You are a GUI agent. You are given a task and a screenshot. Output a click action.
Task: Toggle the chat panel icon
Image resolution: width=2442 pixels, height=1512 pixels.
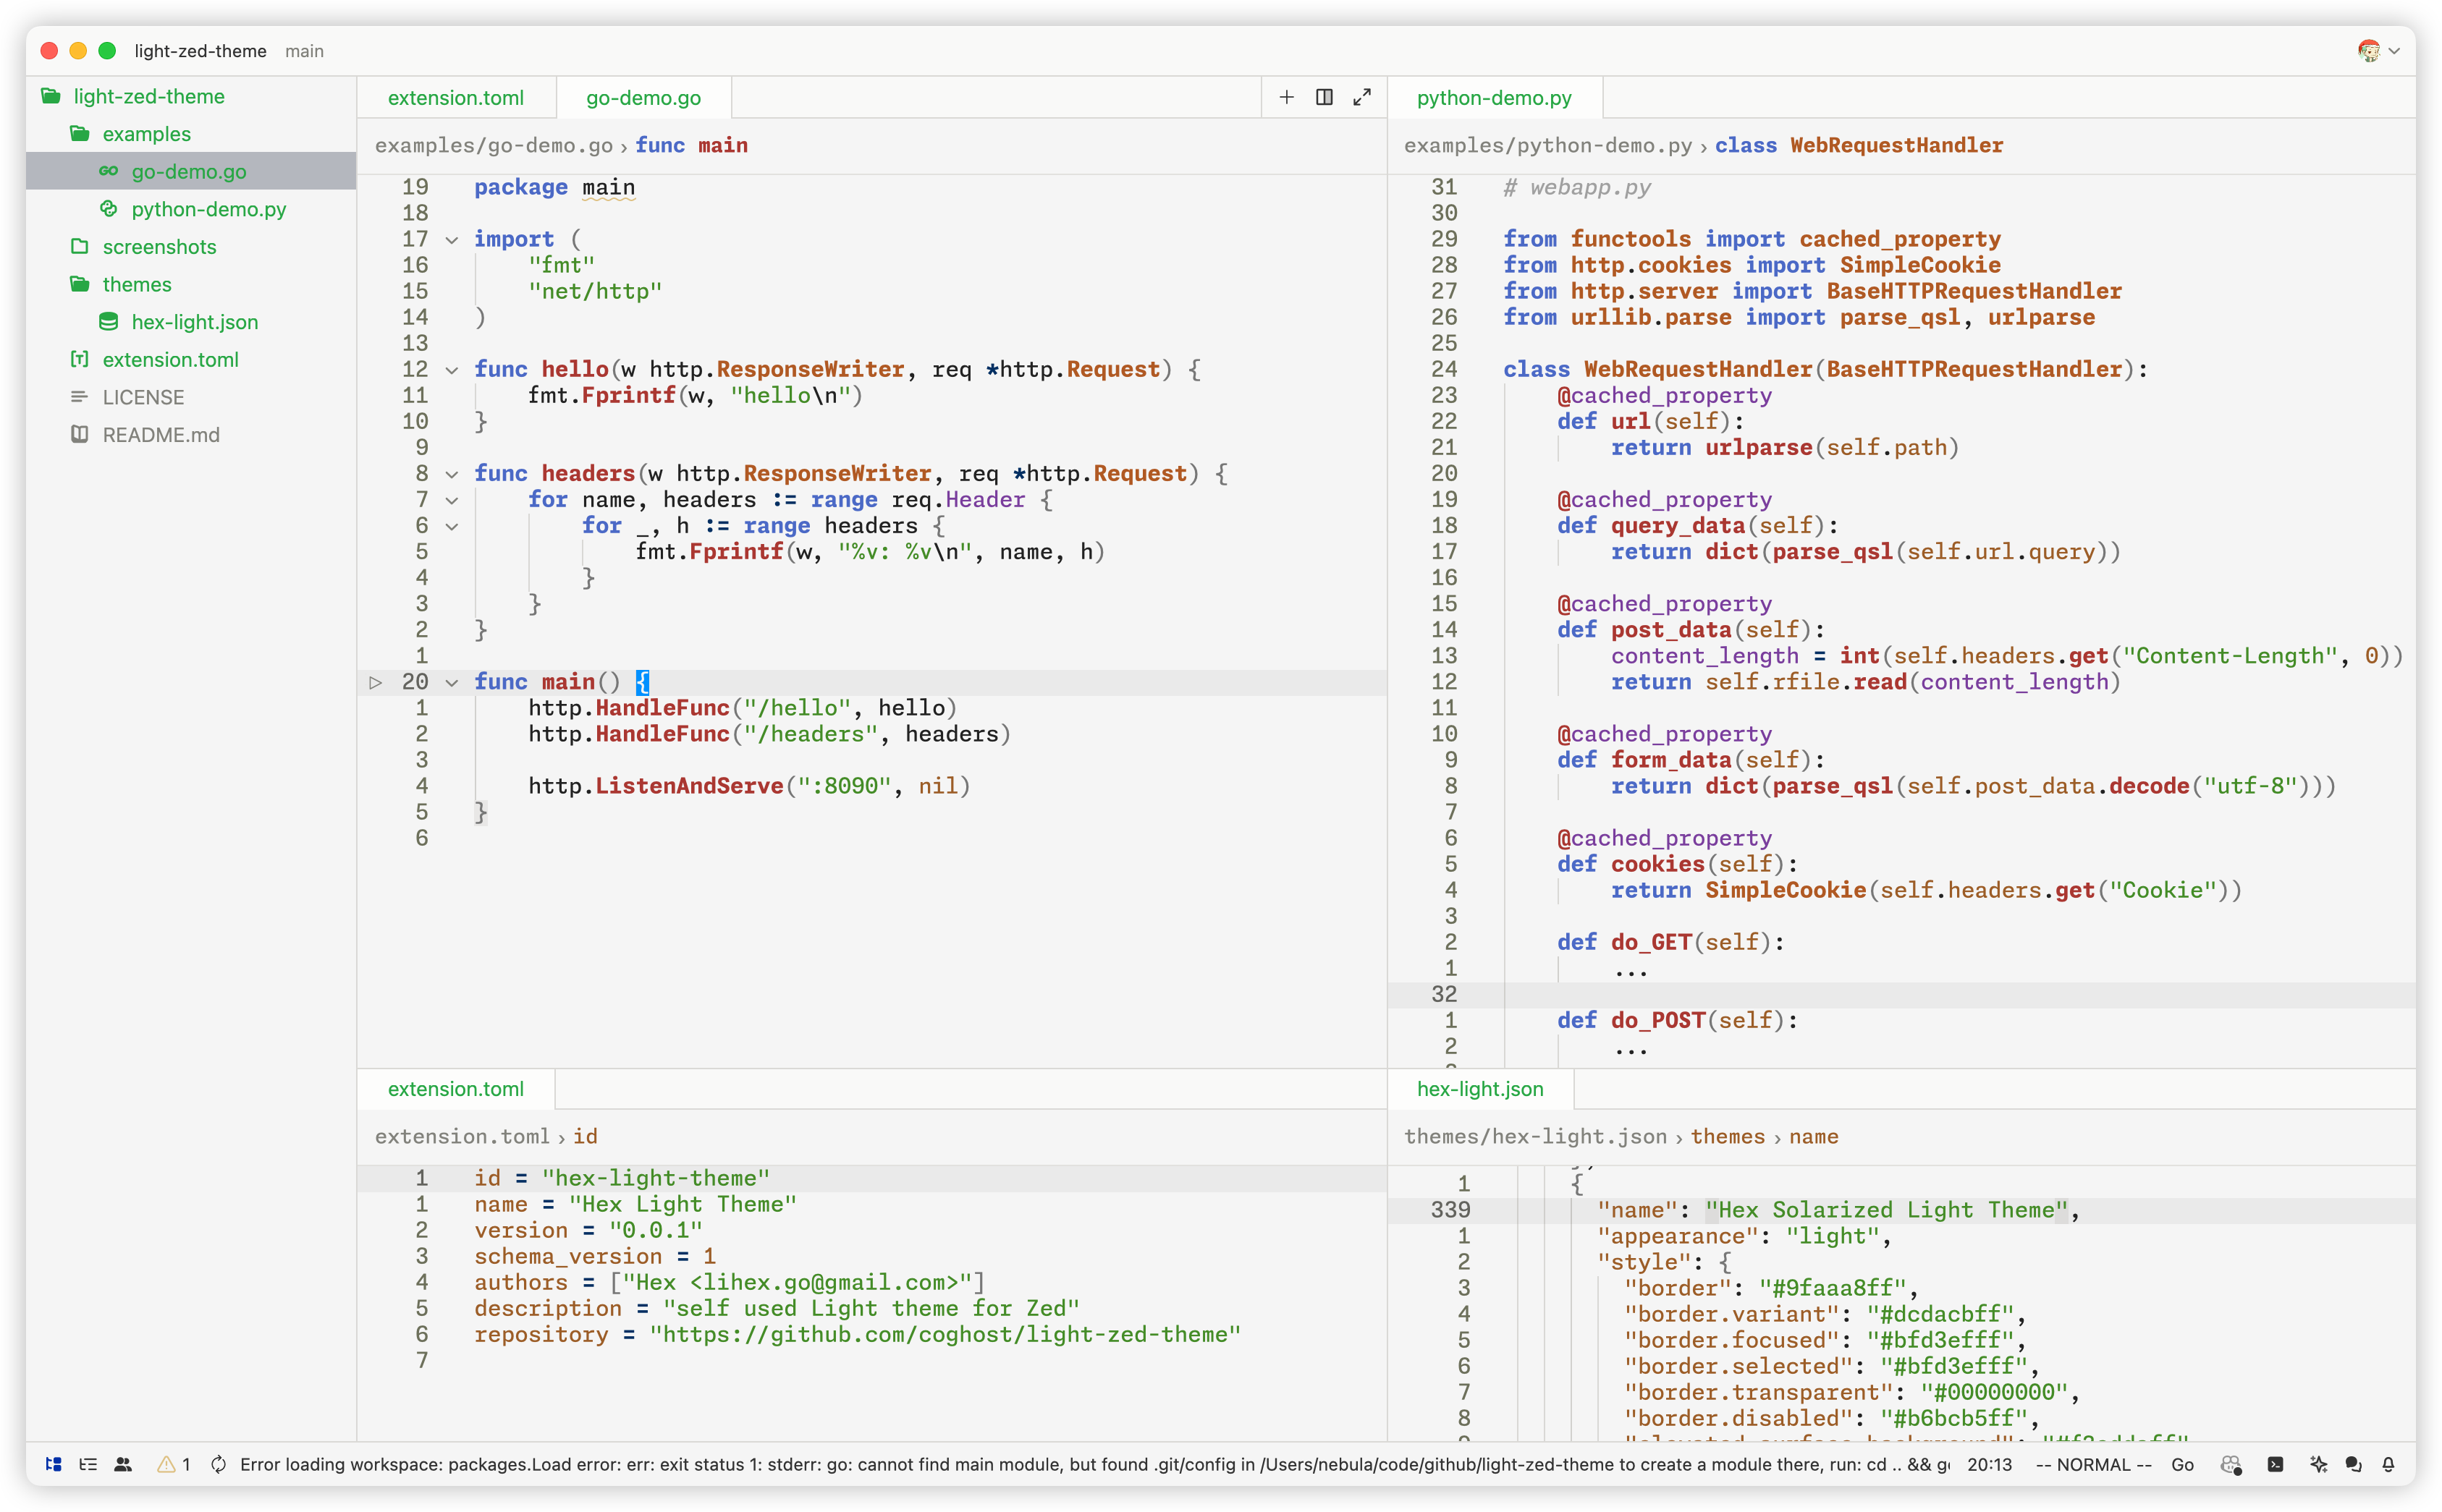click(2354, 1464)
